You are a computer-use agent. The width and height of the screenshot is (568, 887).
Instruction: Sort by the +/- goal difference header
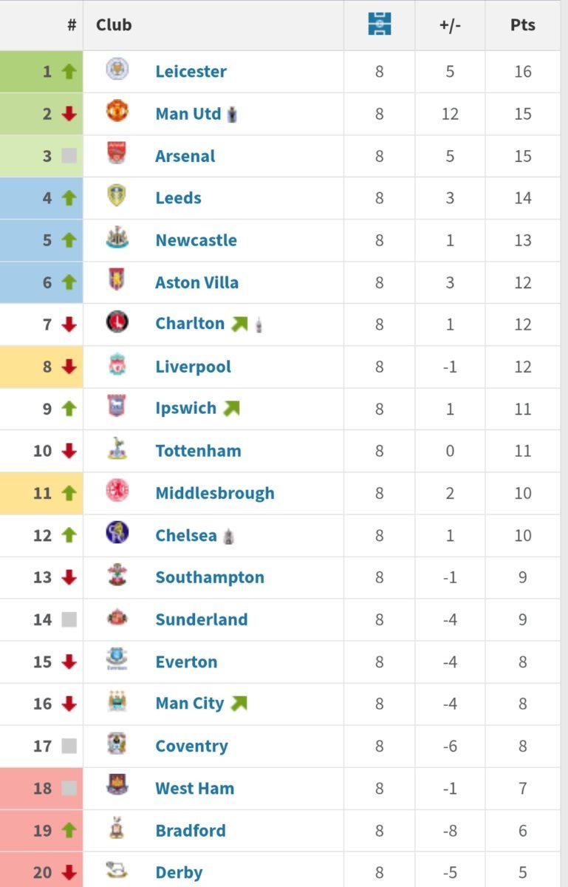tap(450, 25)
